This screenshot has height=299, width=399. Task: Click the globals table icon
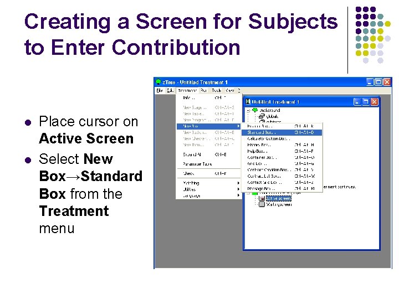tap(262, 116)
